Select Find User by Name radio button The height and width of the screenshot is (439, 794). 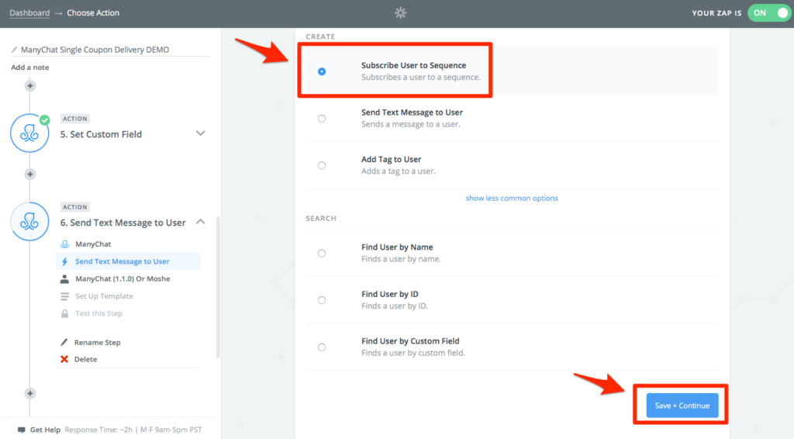pyautogui.click(x=322, y=253)
